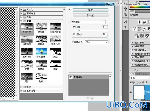Click the 默认值 button
Viewport: 150px width, 111px height.
pos(91,15)
